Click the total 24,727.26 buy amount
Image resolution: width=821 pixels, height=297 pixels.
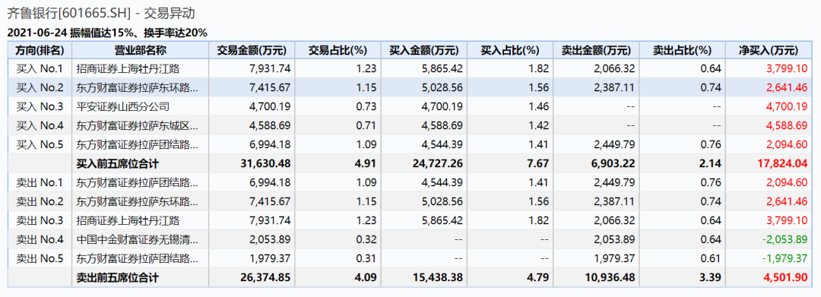point(439,163)
